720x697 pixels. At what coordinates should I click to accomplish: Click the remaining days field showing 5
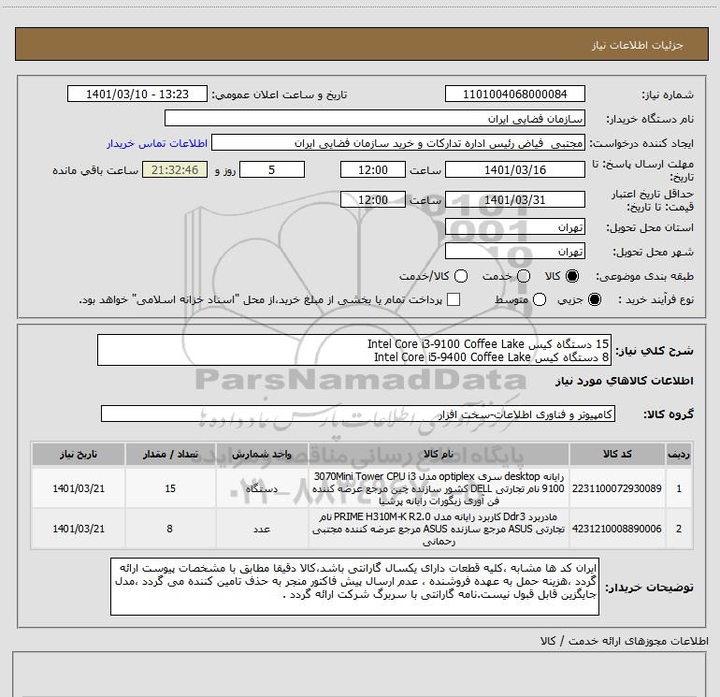pyautogui.click(x=272, y=169)
